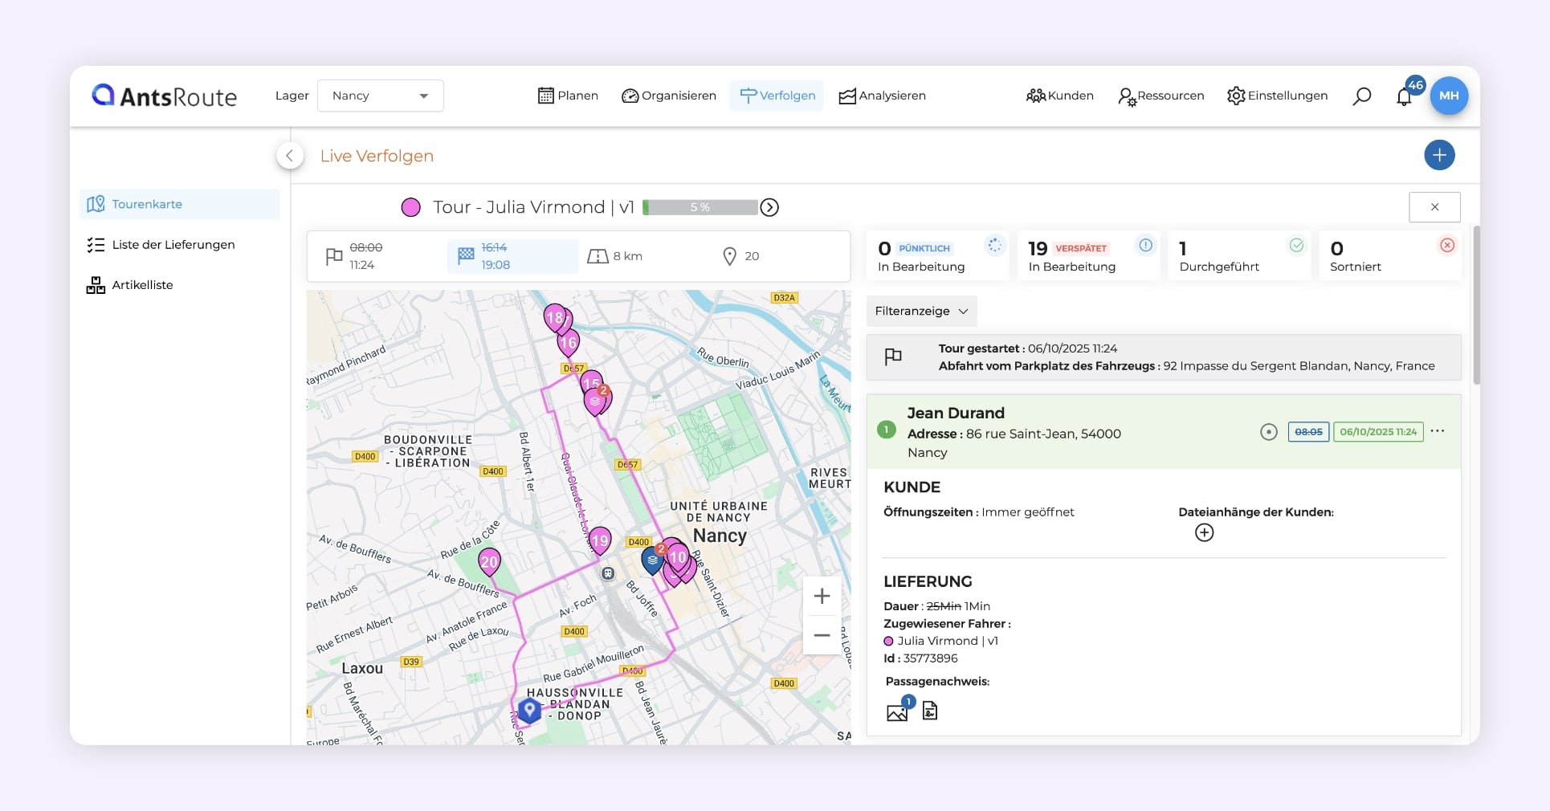Image resolution: width=1550 pixels, height=811 pixels.
Task: Click the search magnifier icon
Action: coord(1361,96)
